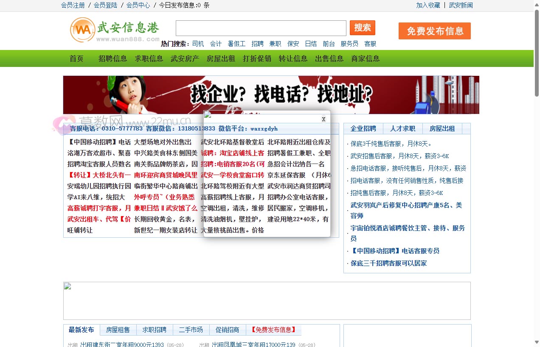Open 武安新闻 in the top bar
This screenshot has width=540, height=347.
(x=461, y=6)
